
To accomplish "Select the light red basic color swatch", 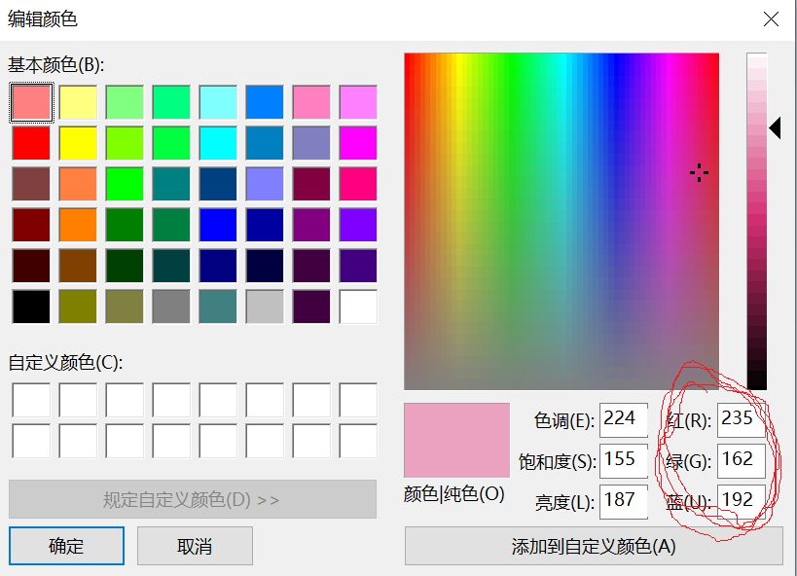I will (x=31, y=102).
